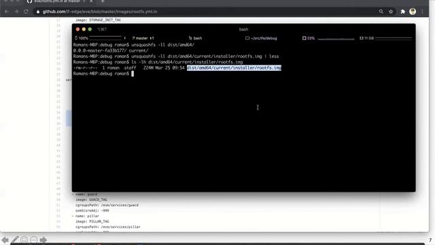Screen dimensions: 435x245
Task: Open the zoom magnifier icon in address bar
Action: (x=381, y=12)
